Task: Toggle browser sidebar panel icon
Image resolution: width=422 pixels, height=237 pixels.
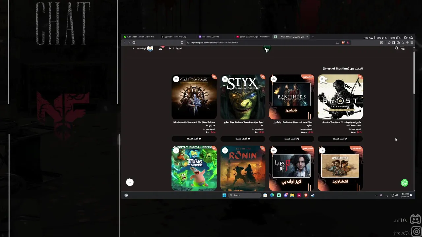Action: 393,42
